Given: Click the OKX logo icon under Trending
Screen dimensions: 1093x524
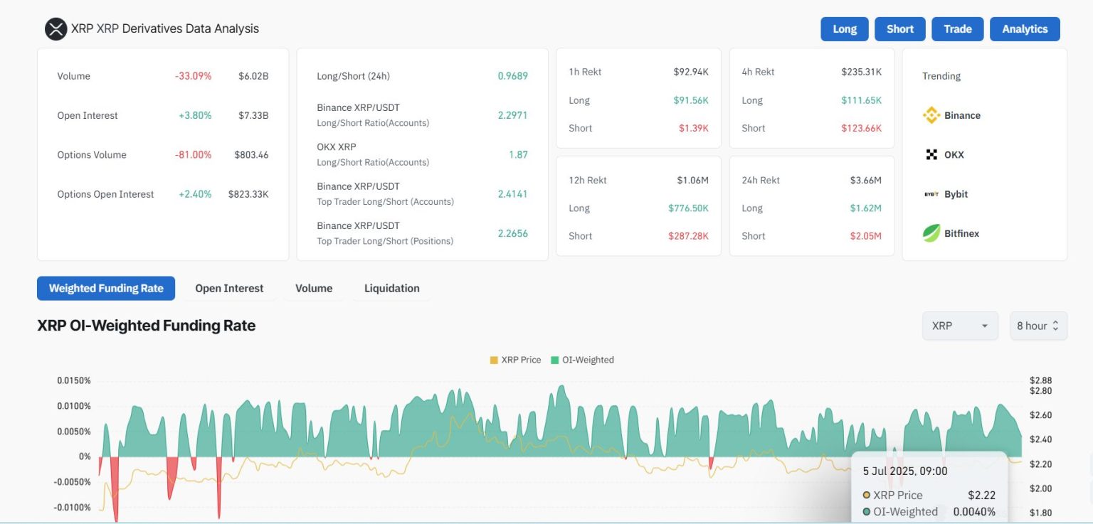Looking at the screenshot, I should click(931, 154).
